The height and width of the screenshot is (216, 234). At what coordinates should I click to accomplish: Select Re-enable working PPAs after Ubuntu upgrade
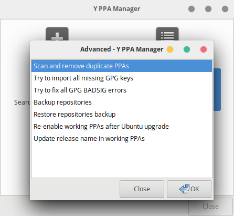(122, 127)
